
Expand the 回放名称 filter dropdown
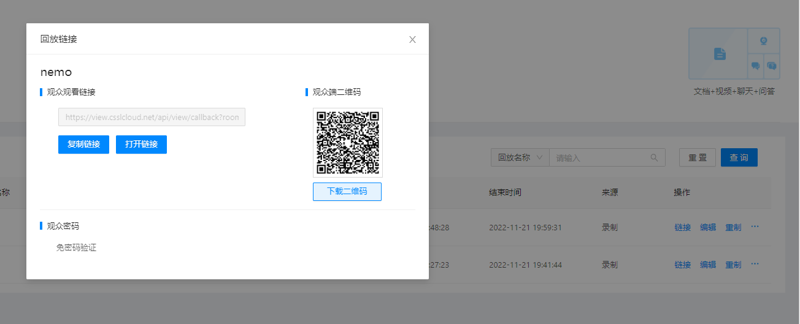(x=520, y=157)
